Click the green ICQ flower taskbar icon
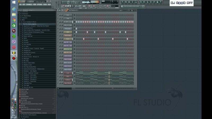 [14, 36]
